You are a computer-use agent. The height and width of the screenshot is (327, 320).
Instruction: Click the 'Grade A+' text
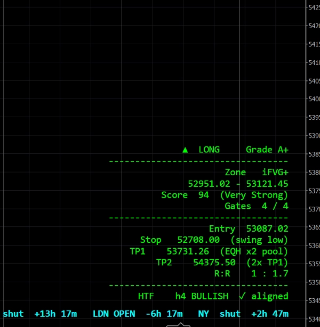click(267, 150)
